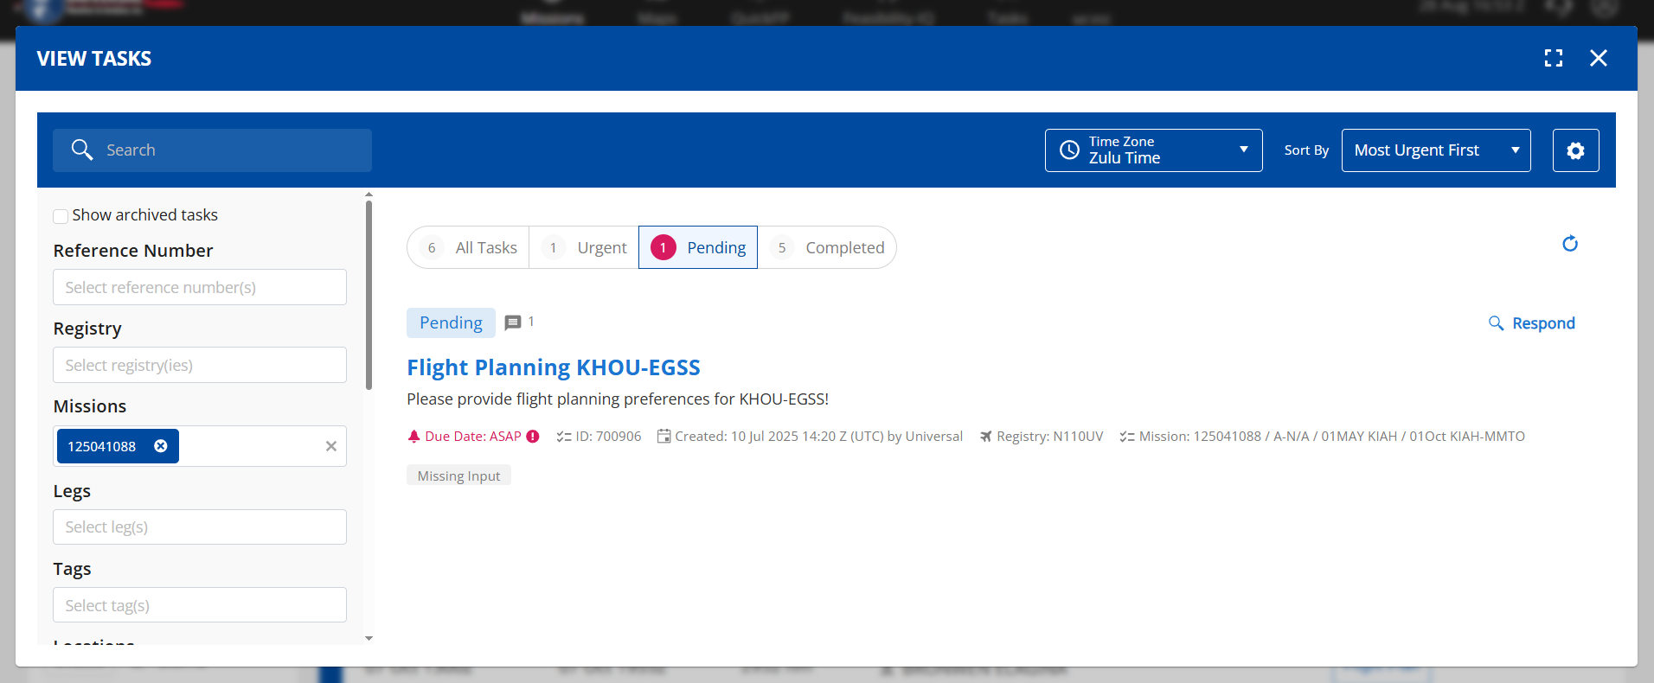The width and height of the screenshot is (1654, 683).
Task: Click the Reference Number select field
Action: pyautogui.click(x=200, y=287)
